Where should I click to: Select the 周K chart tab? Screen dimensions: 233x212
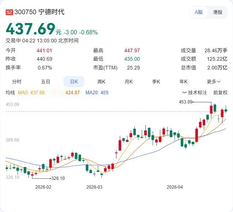click(x=101, y=82)
